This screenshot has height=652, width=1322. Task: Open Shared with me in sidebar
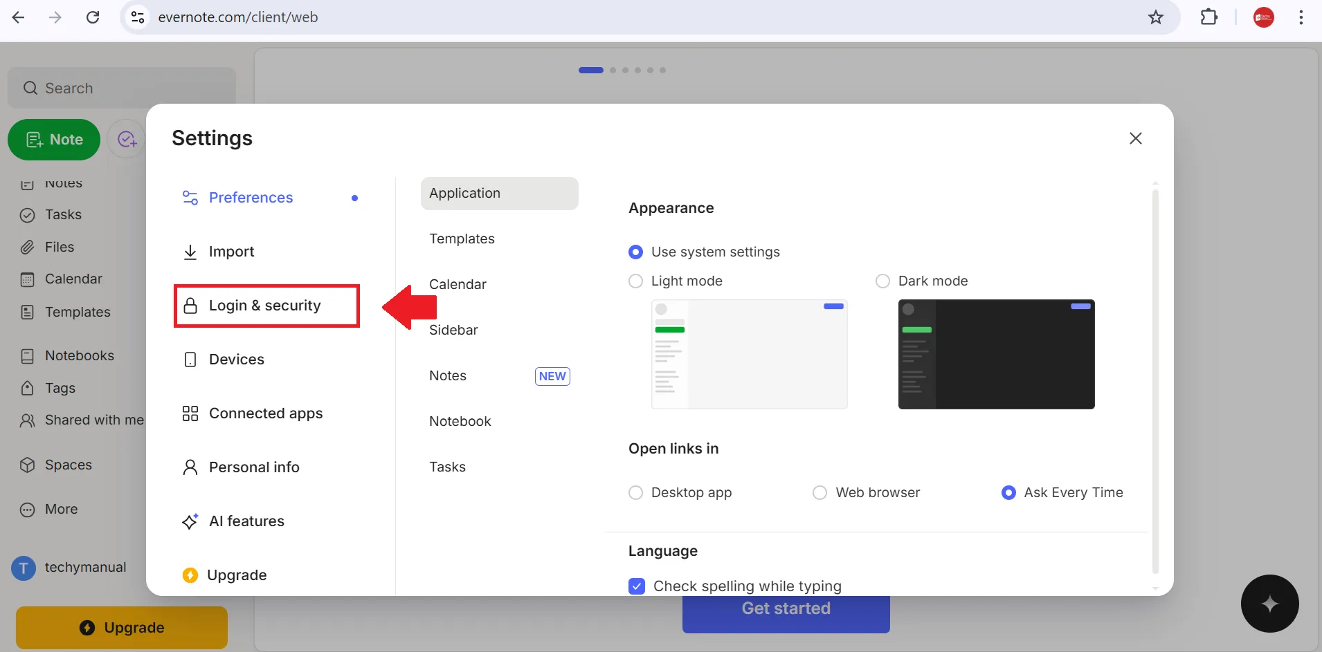[27, 420]
